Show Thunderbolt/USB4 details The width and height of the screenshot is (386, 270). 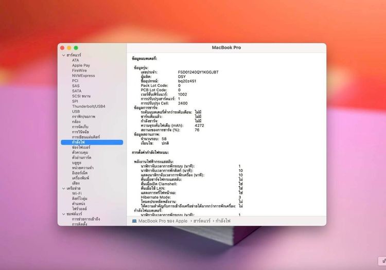click(x=89, y=106)
